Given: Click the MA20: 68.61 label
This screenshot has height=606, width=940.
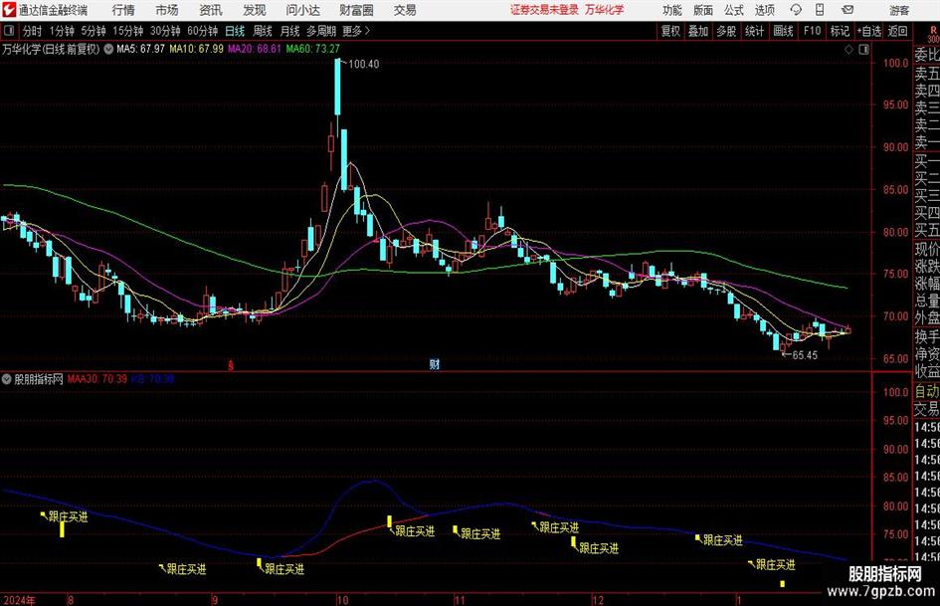Looking at the screenshot, I should [255, 49].
